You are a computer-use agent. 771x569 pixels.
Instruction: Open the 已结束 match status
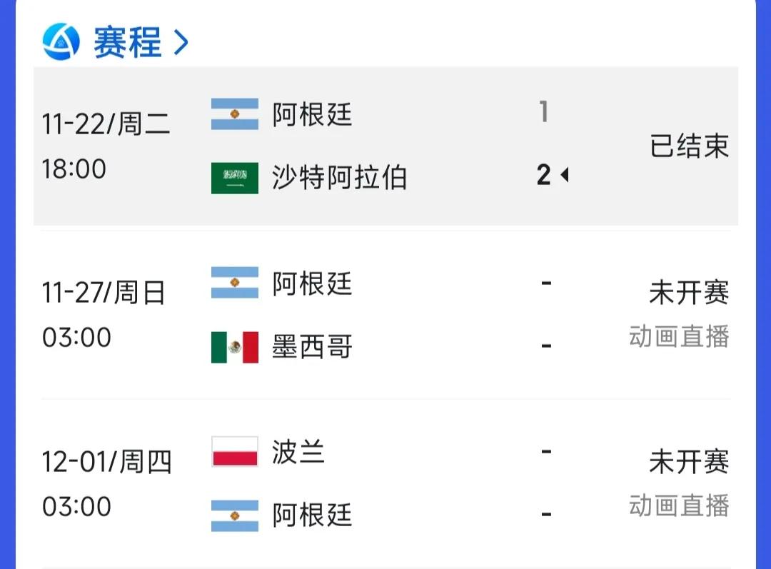[x=689, y=146]
